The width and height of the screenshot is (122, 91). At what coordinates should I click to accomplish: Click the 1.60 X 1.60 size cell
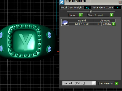tap(81, 24)
